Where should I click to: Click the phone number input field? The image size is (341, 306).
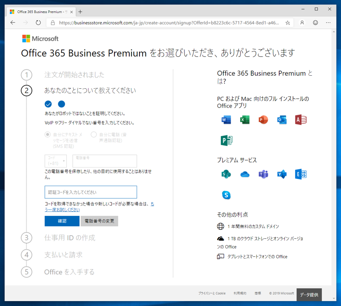105,161
